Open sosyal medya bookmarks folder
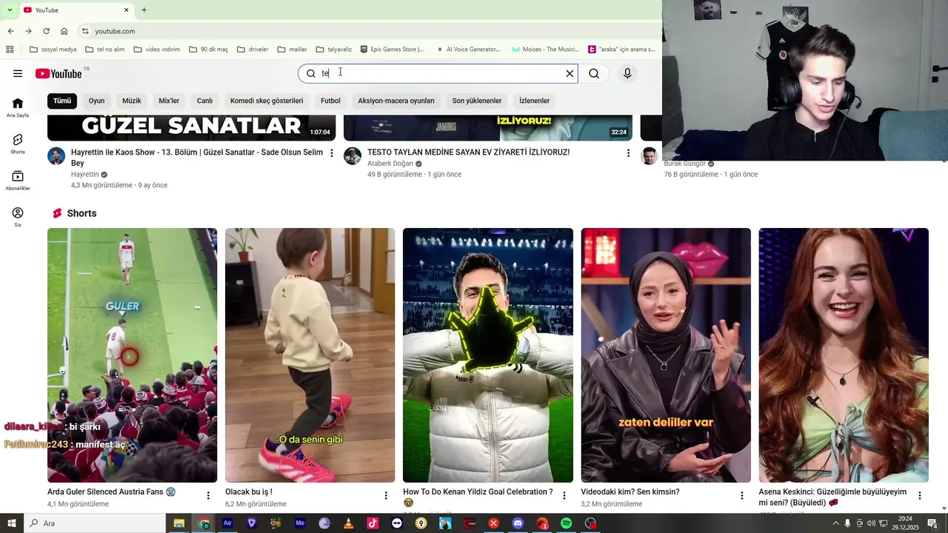This screenshot has height=533, width=948. [x=53, y=50]
